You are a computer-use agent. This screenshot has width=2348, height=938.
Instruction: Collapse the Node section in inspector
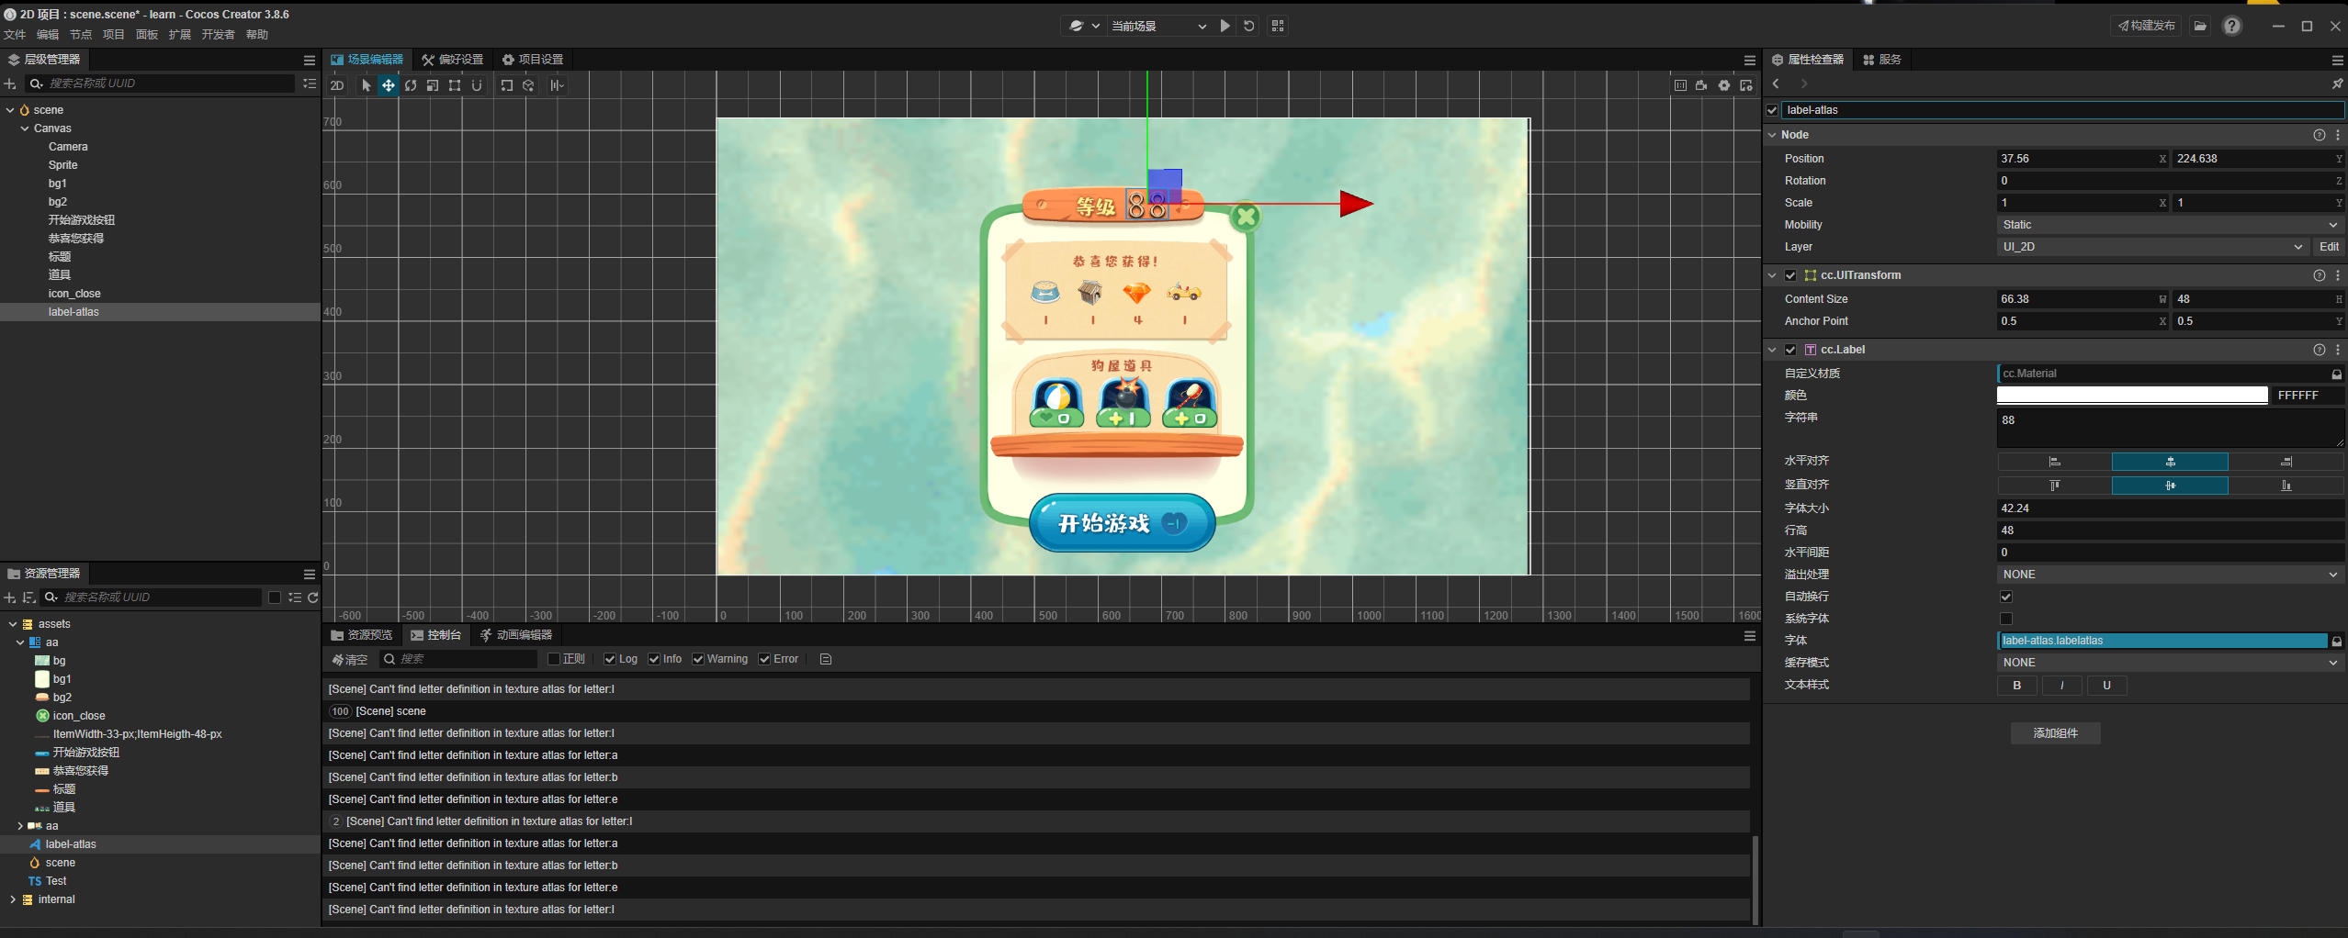click(x=1772, y=135)
